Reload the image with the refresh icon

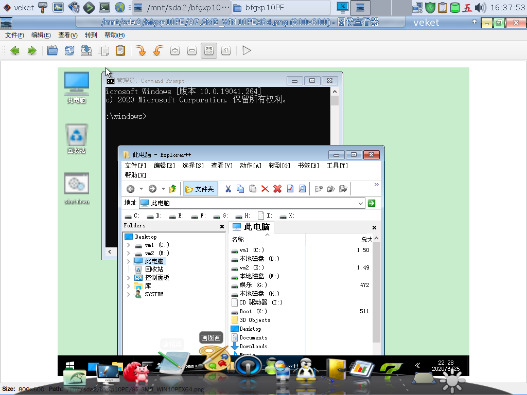(69, 51)
